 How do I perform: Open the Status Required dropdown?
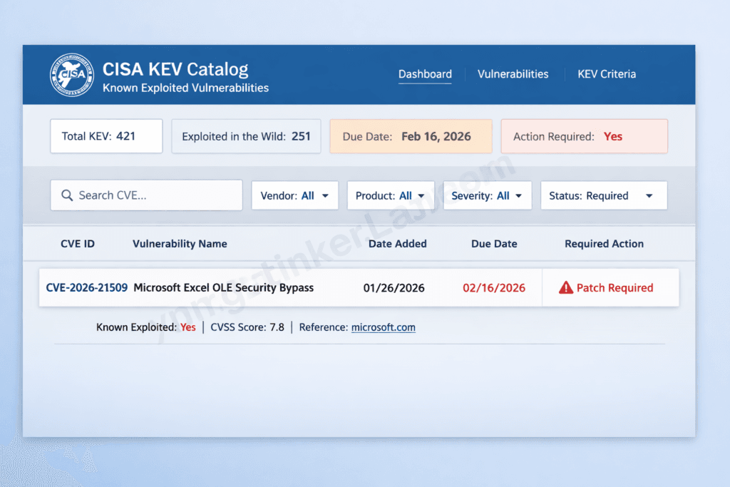pyautogui.click(x=603, y=195)
